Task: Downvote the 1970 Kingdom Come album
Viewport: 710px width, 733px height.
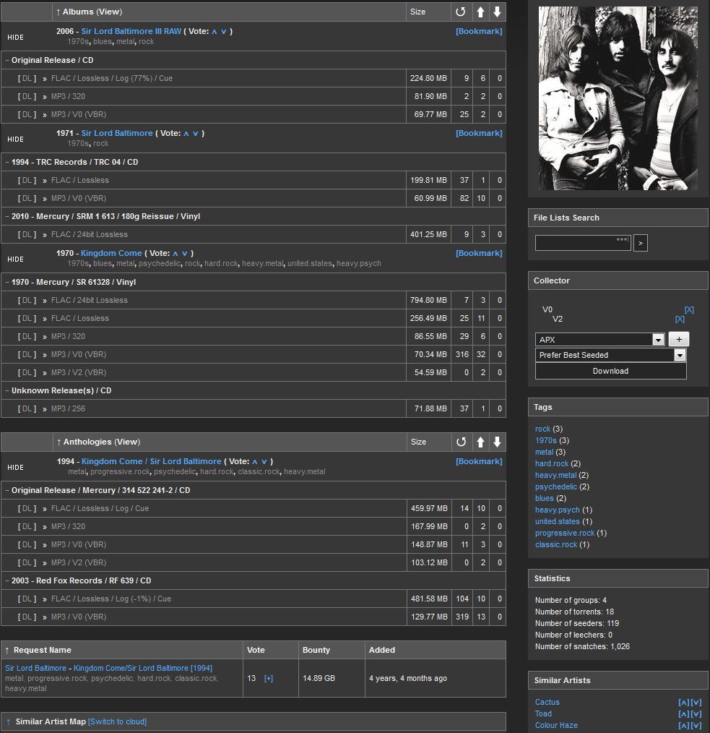Action: pos(185,254)
